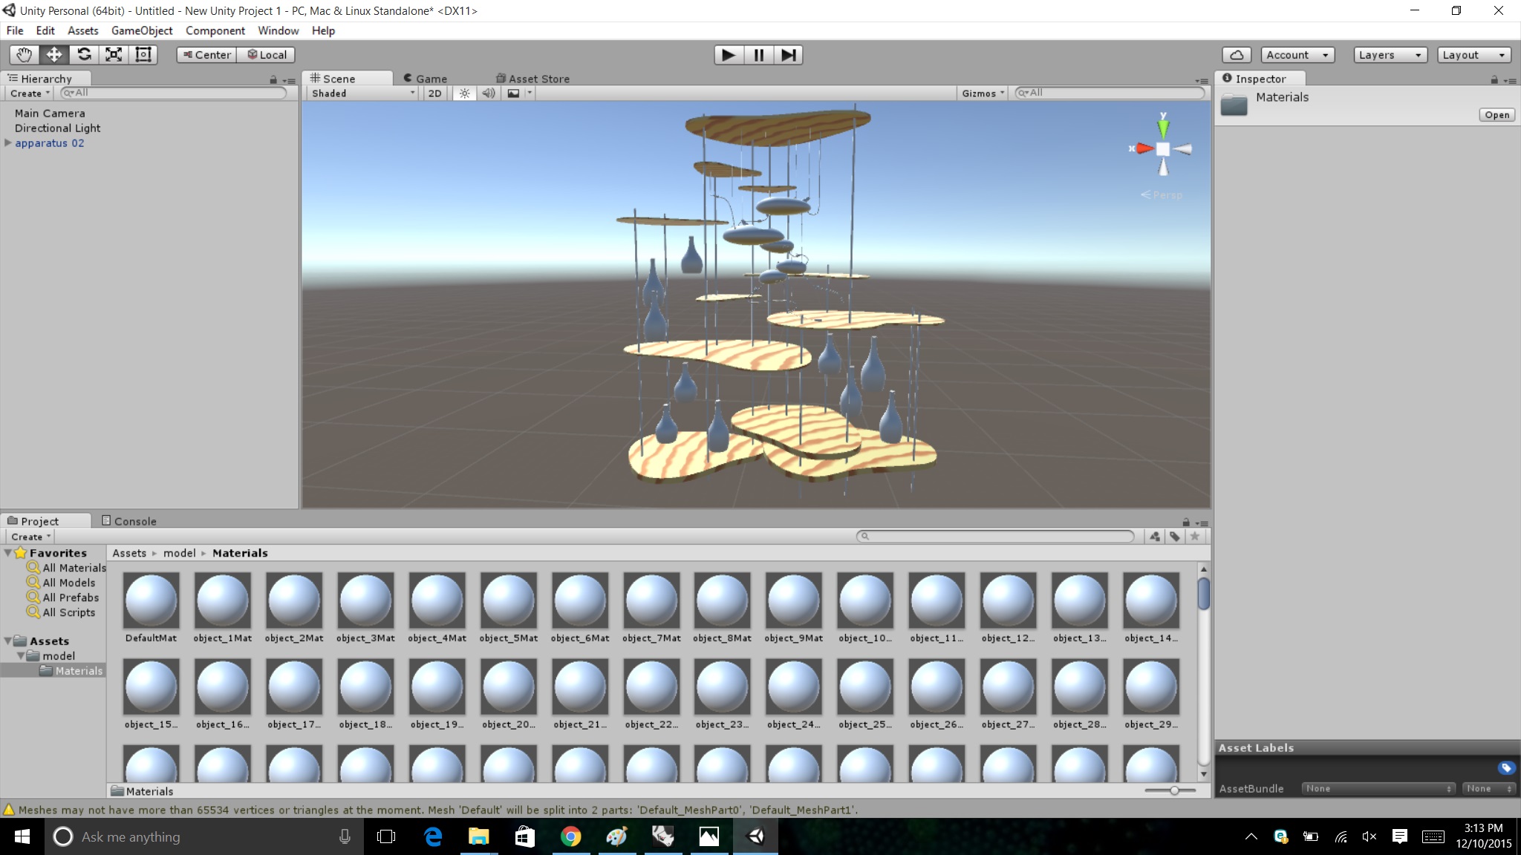1521x855 pixels.
Task: Expand the apparatus 02 object in Hierarchy
Action: click(x=7, y=142)
